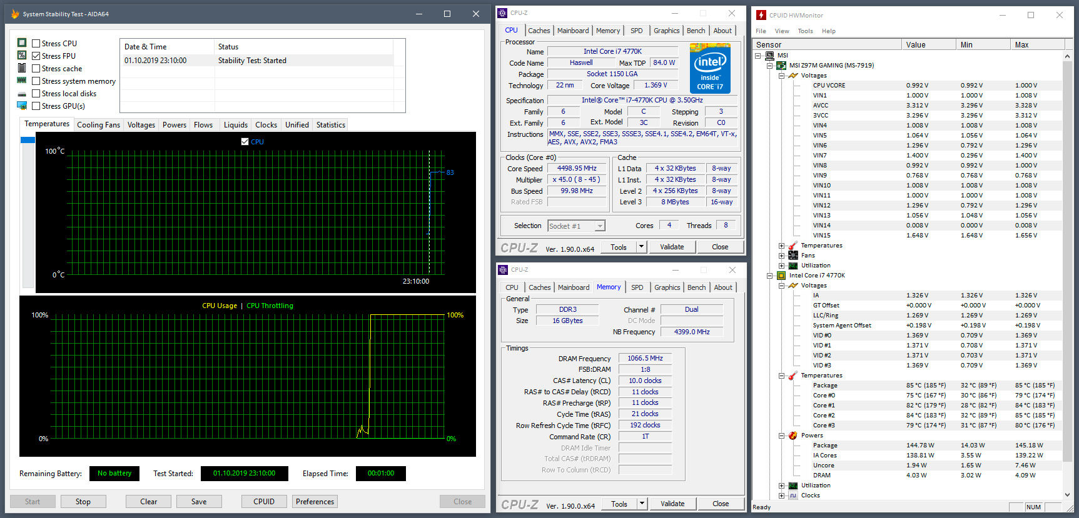Viewport: 1079px width, 518px height.
Task: Click the Value column header in HWMonitor
Action: (x=929, y=44)
